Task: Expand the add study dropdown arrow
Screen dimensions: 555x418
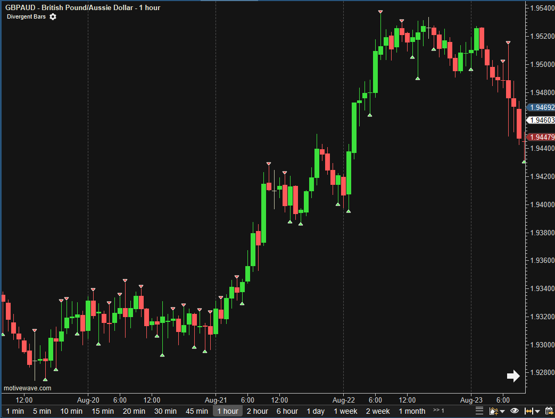Action: (x=502, y=412)
